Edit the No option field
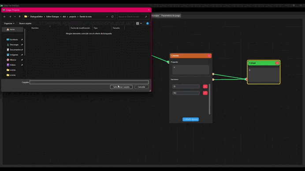This screenshot has height=171, width=305. click(186, 93)
